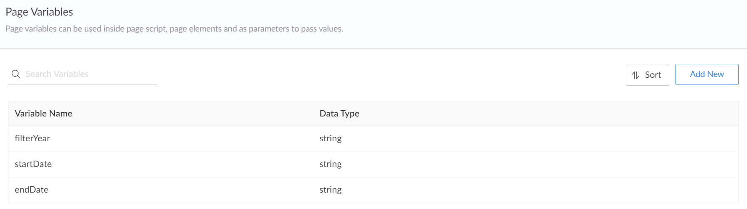Screen dimensions: 747x209
Task: Click the page variables description text
Action: 174,29
